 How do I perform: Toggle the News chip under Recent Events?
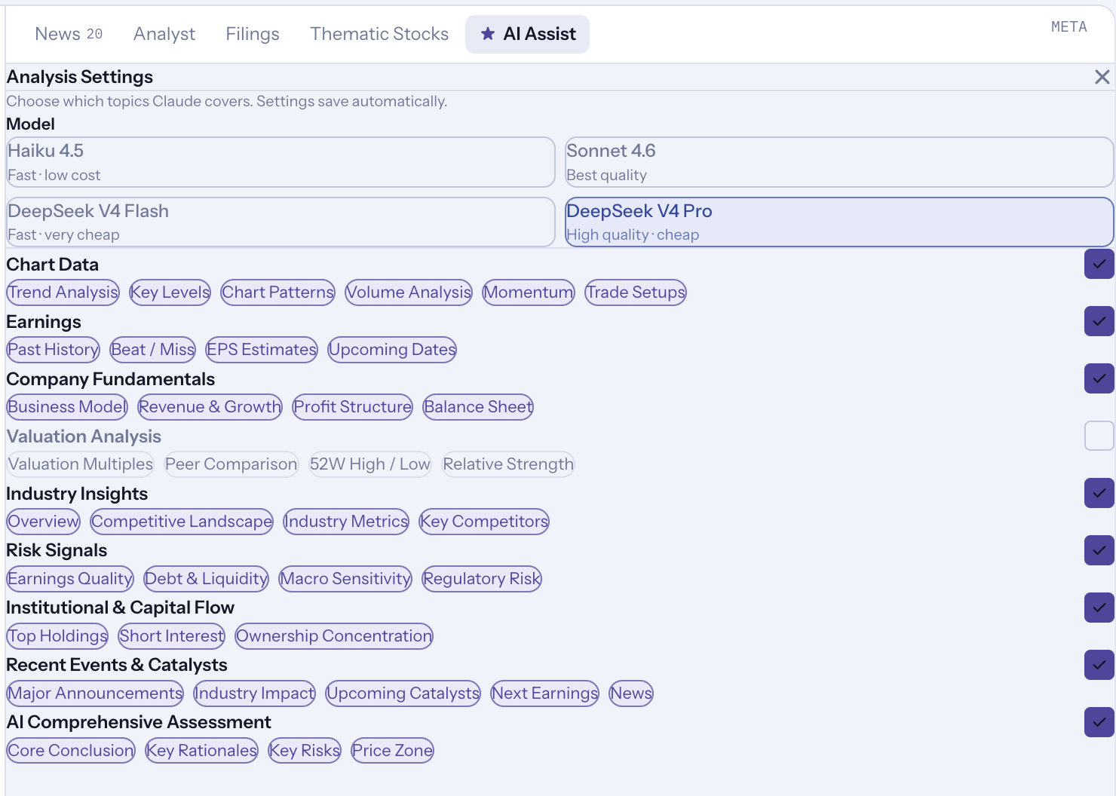(x=631, y=693)
